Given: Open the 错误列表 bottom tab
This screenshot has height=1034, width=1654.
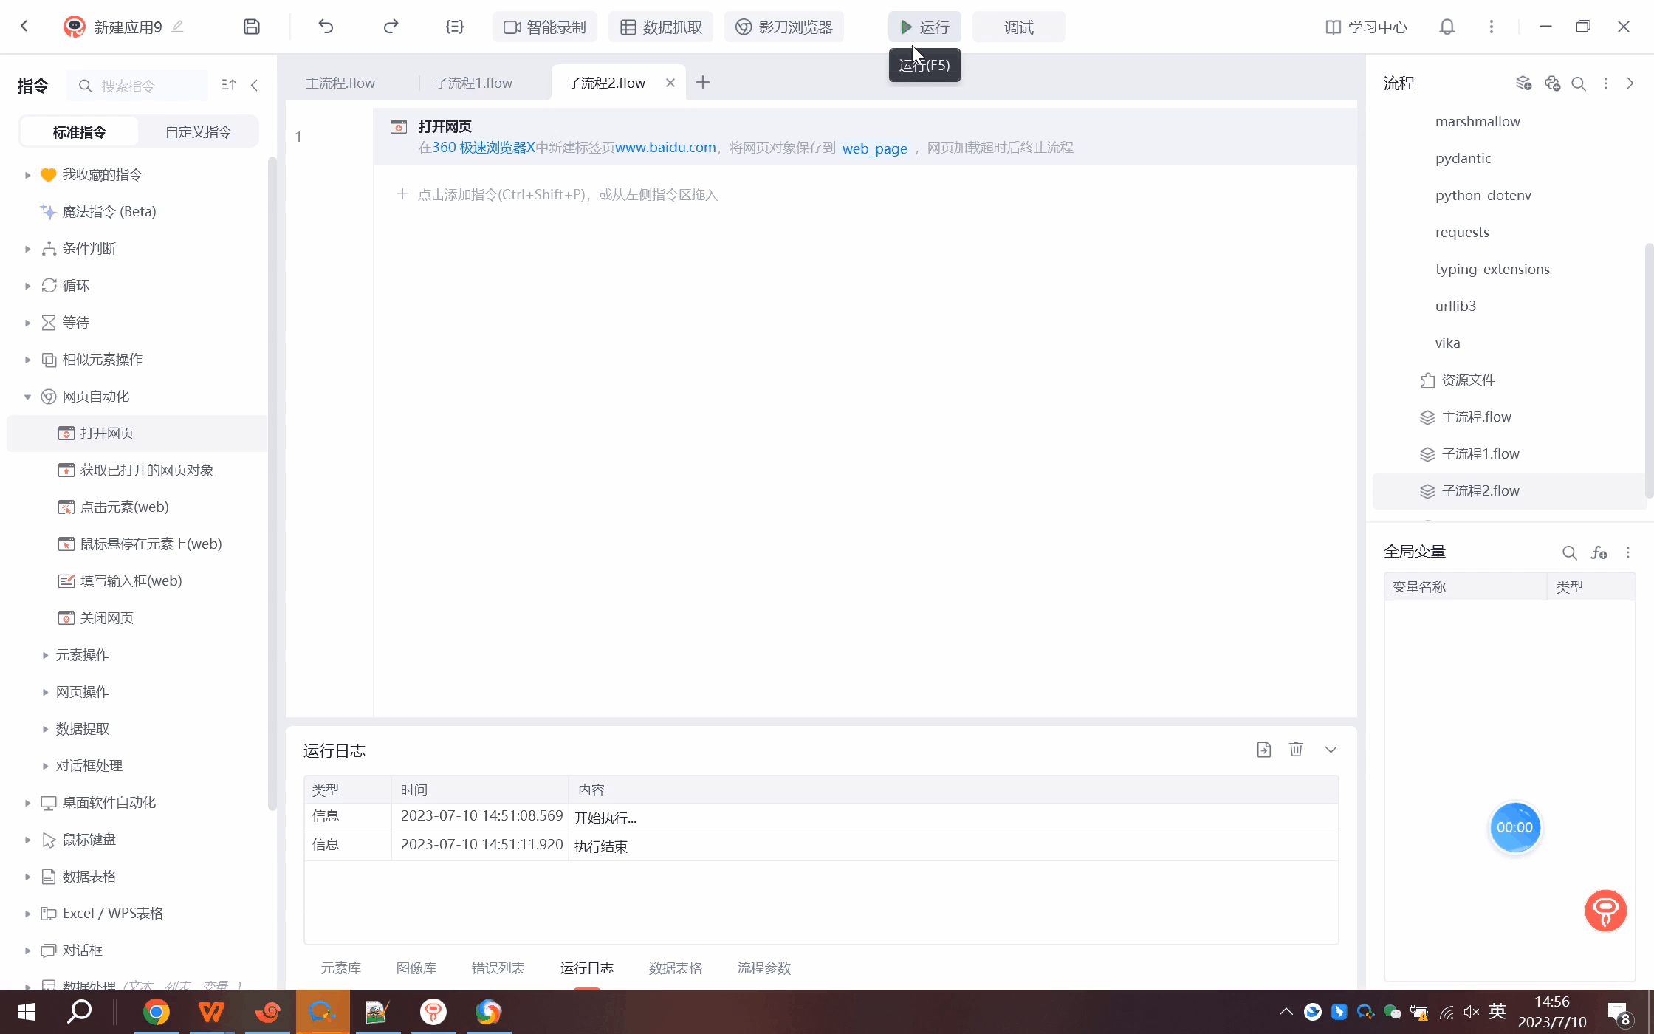Looking at the screenshot, I should coord(498,968).
